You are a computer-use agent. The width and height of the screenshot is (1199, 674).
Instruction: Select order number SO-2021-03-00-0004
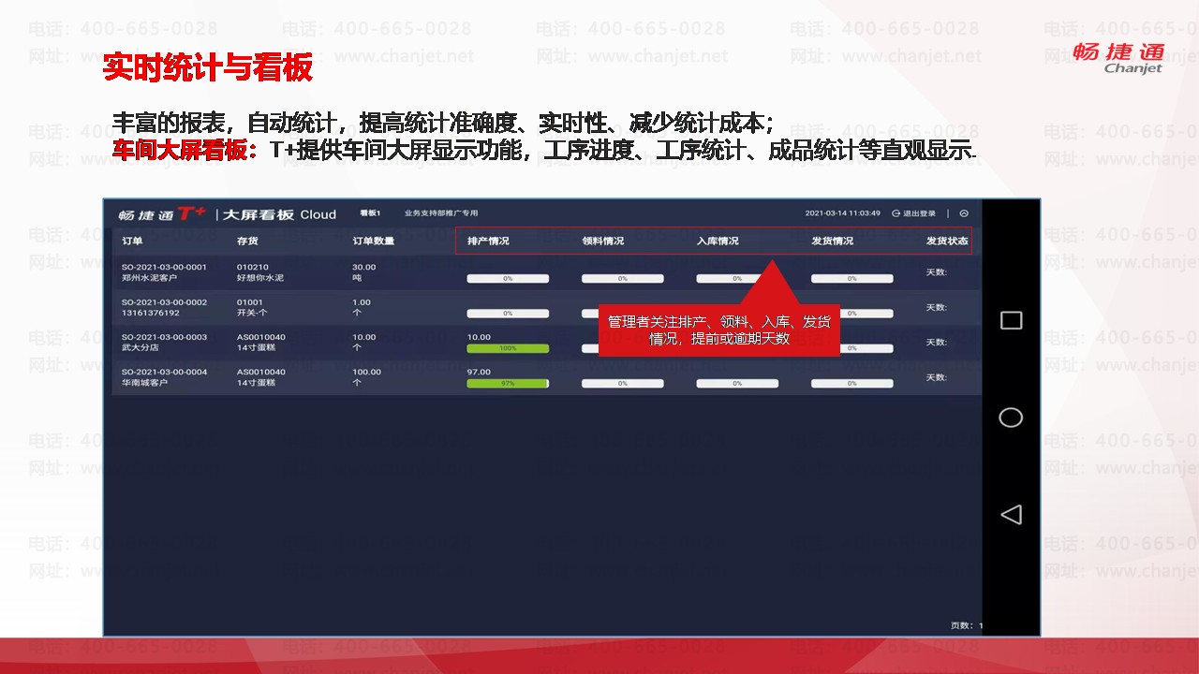pos(164,372)
